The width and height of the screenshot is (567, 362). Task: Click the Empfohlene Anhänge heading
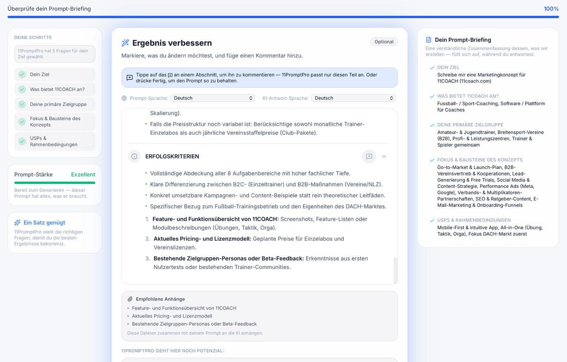pos(160,299)
